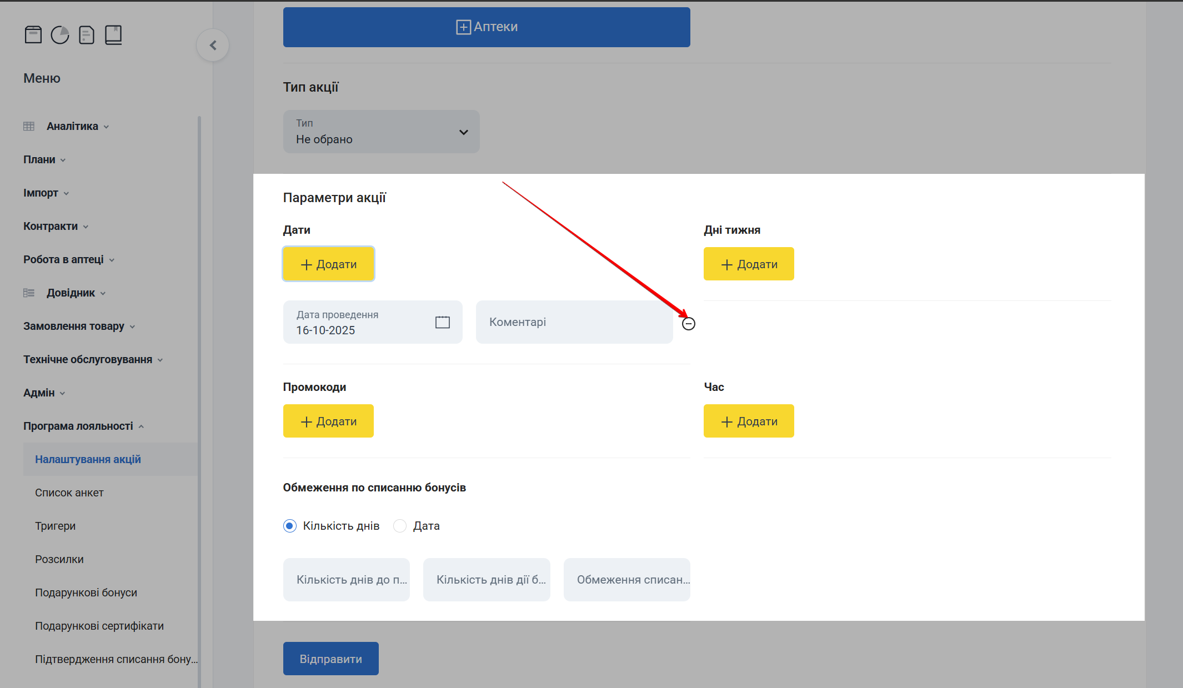The height and width of the screenshot is (688, 1183).
Task: Click Додати button under Промокоди
Action: coord(328,421)
